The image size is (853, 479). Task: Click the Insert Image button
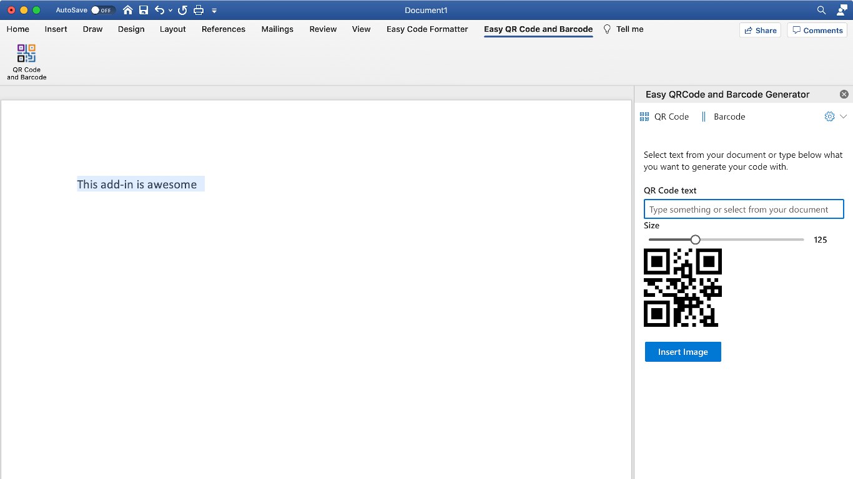click(x=683, y=352)
